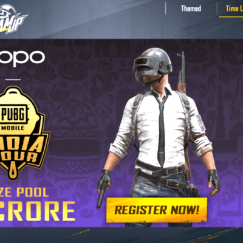Screen dimensions: 243x243
Task: Click the REGISTER NOW! button
Action: [157, 210]
